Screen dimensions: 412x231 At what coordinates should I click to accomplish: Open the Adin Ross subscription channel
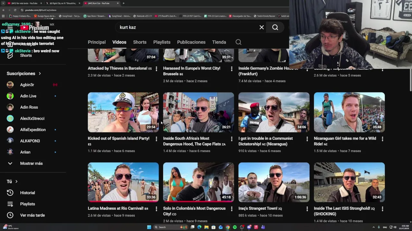coord(29,107)
